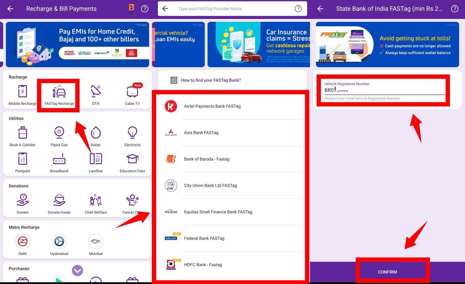Image resolution: width=465 pixels, height=284 pixels.
Task: Open Landline bill payment
Action: pyautogui.click(x=96, y=163)
